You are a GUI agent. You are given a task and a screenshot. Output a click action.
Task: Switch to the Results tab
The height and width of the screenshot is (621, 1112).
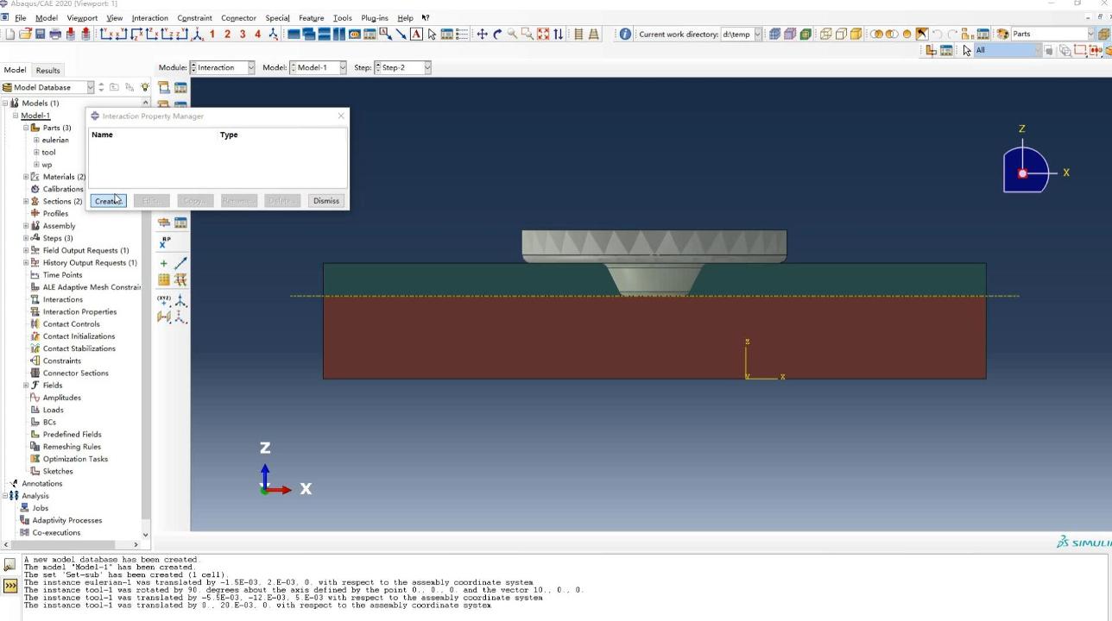click(x=47, y=70)
